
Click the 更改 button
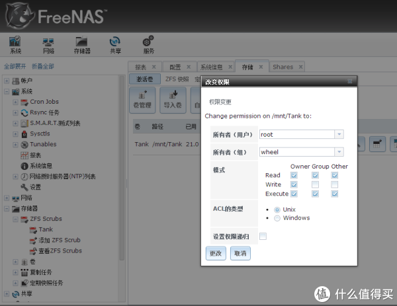coord(216,254)
